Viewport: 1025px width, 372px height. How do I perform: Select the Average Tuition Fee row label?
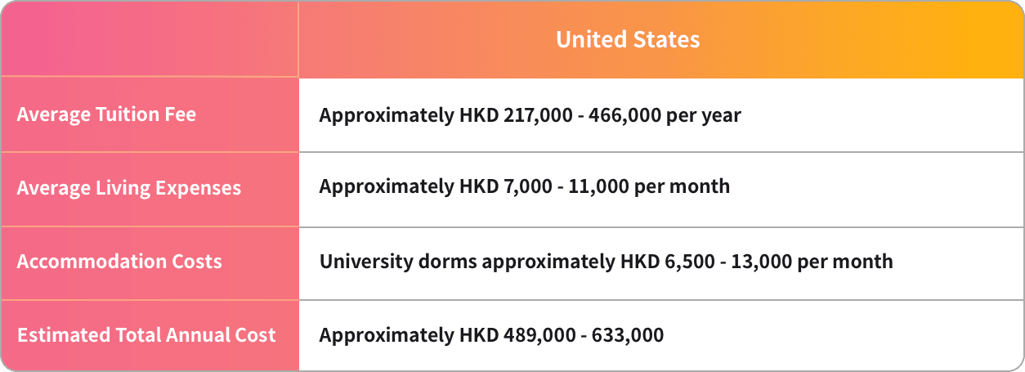coord(106,114)
